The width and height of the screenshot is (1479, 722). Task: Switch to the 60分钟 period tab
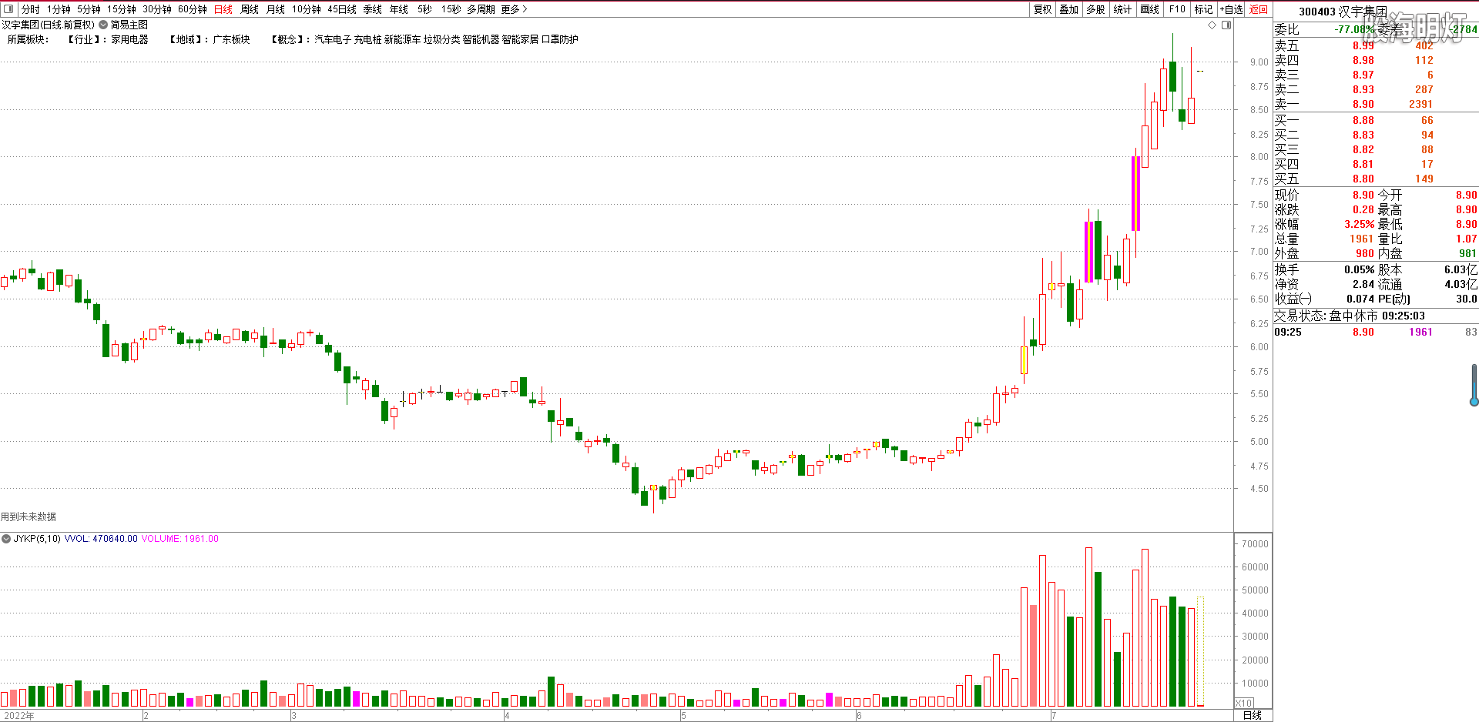[193, 9]
